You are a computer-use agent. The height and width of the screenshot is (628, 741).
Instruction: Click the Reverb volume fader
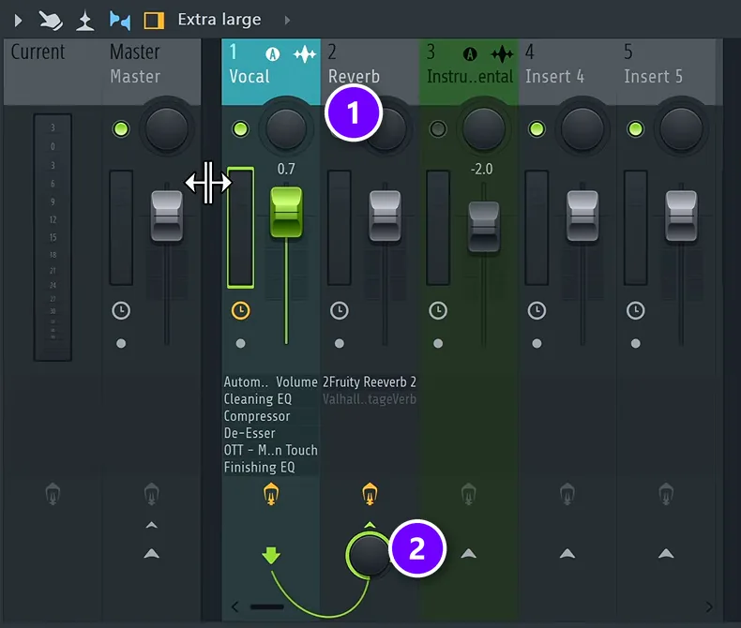[x=386, y=216]
